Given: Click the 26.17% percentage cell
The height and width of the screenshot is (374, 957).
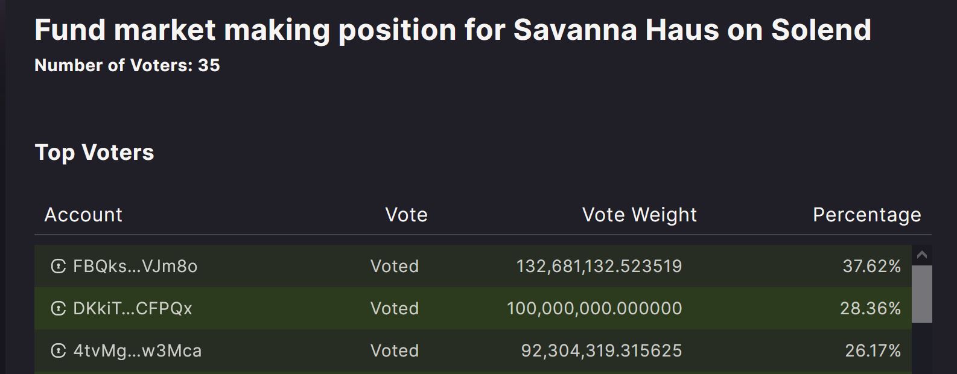Looking at the screenshot, I should 873,350.
